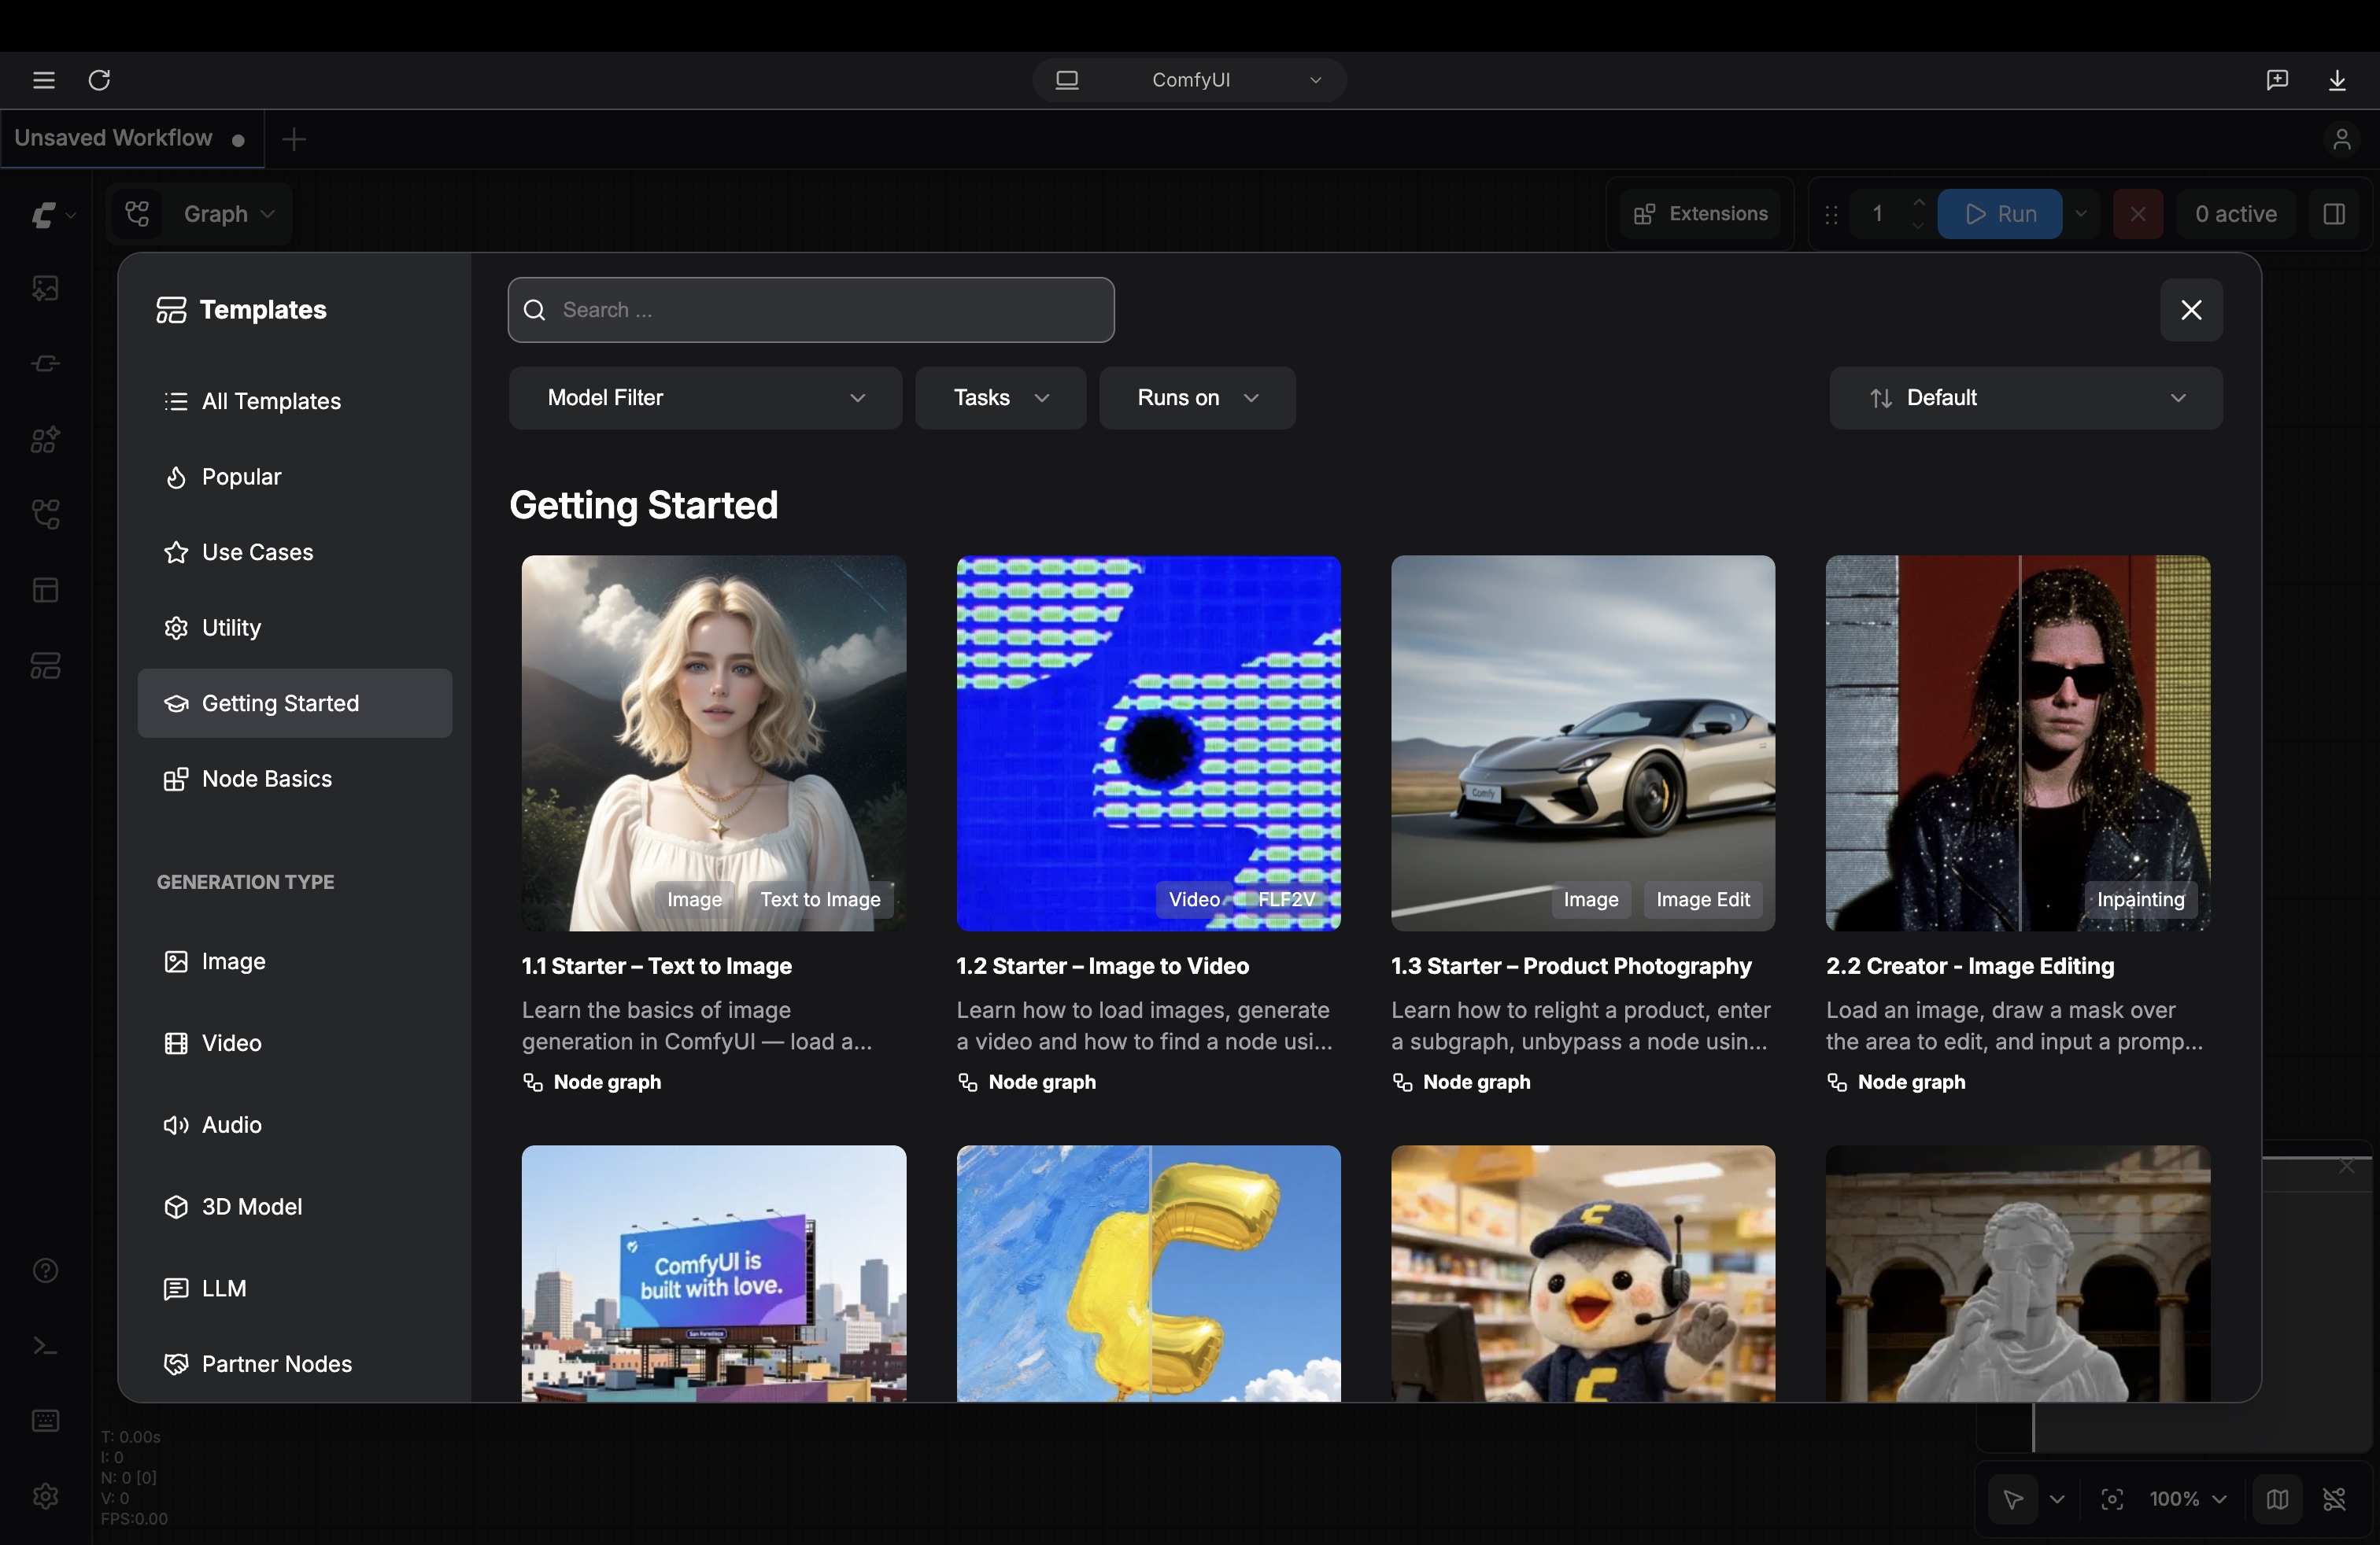
Task: Click the fit view icon in bottom toolbar
Action: point(2112,1499)
